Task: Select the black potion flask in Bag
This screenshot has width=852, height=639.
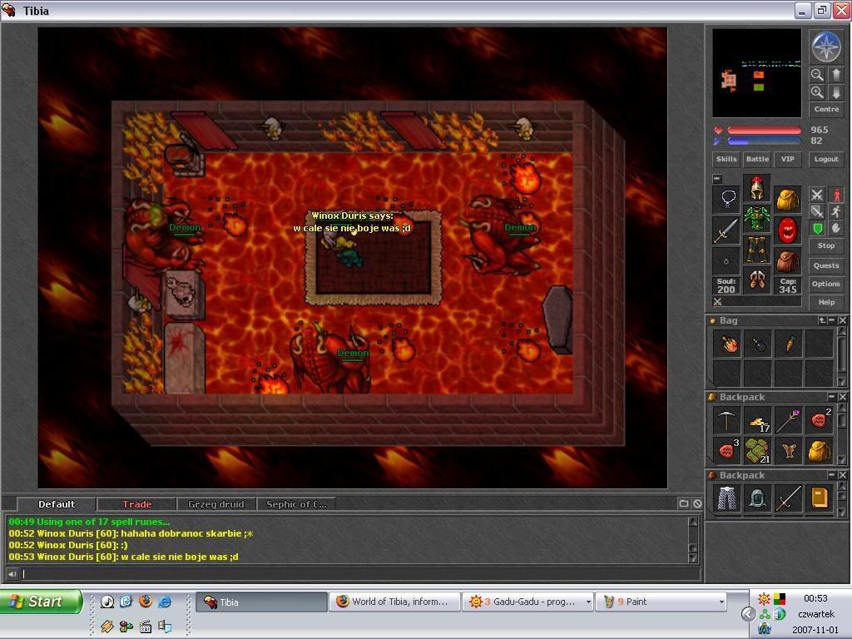Action: pyautogui.click(x=758, y=344)
